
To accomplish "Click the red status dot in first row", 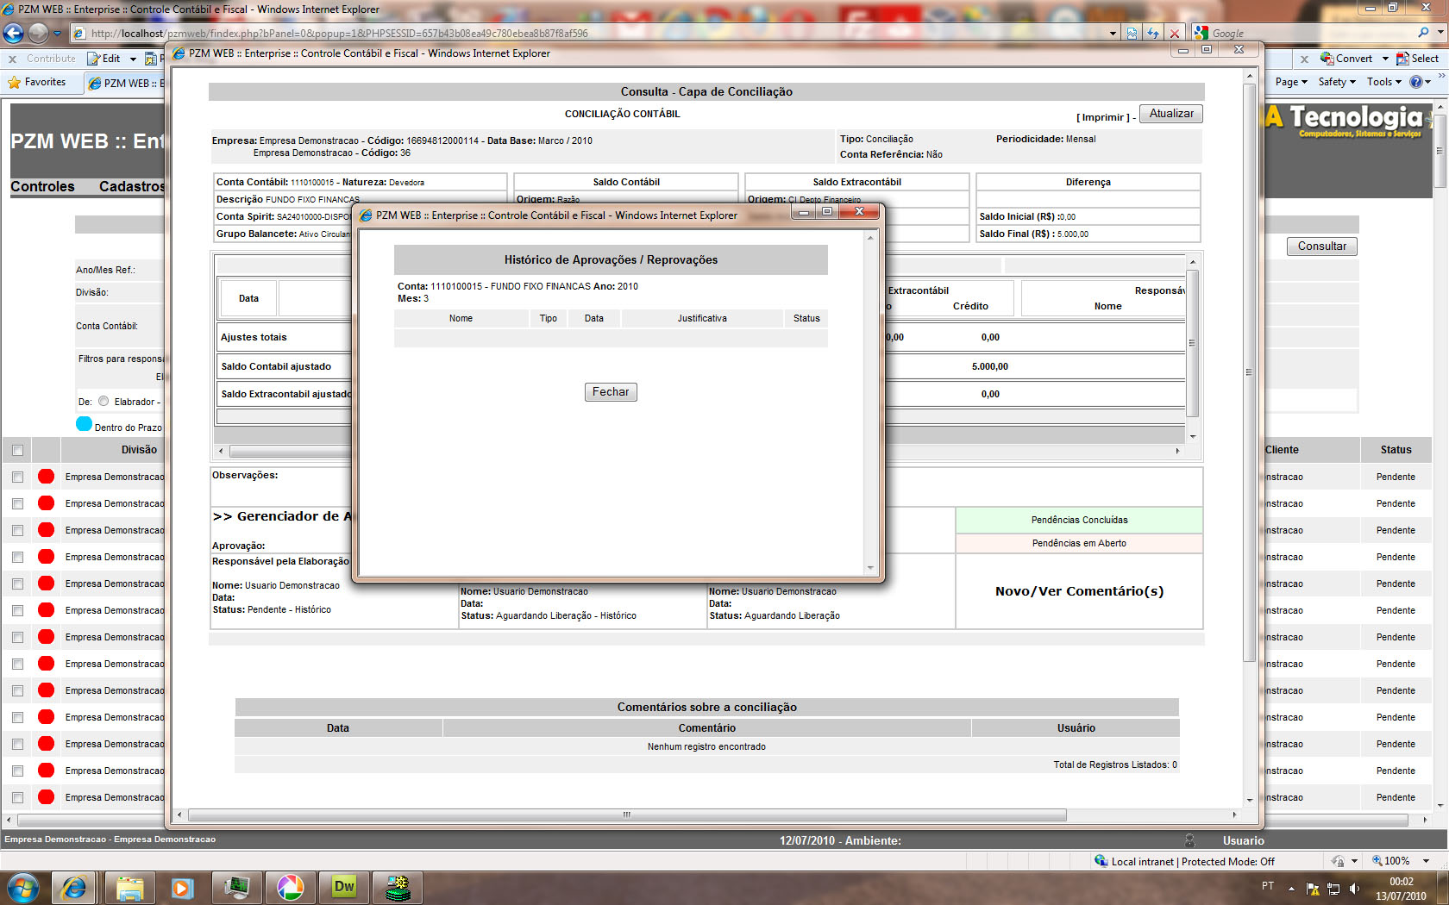I will (47, 477).
